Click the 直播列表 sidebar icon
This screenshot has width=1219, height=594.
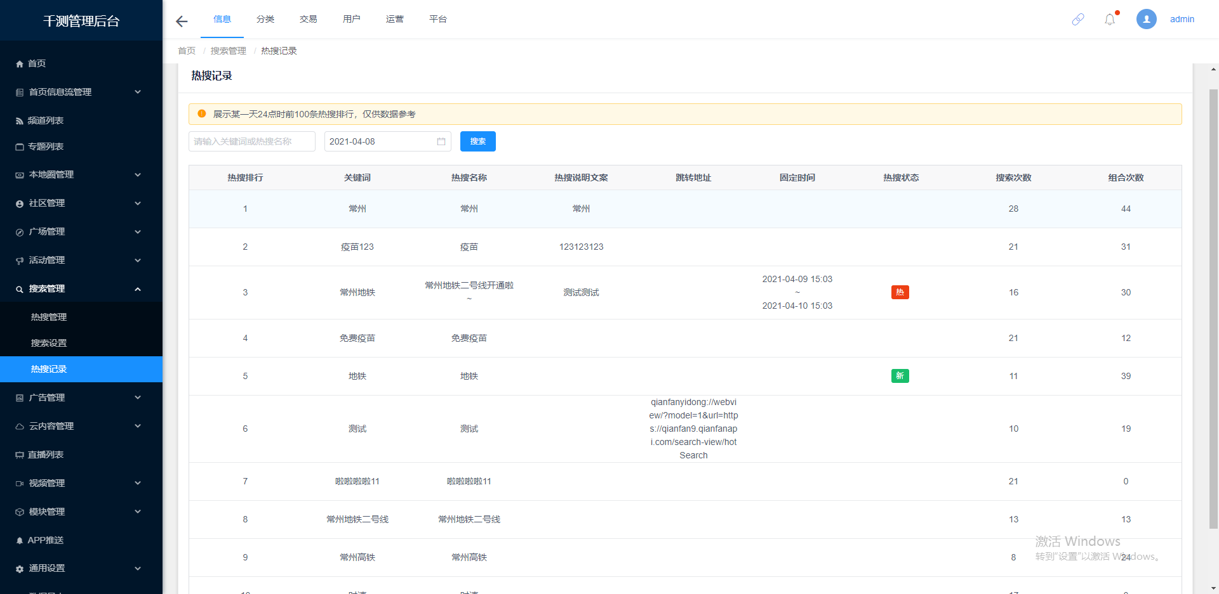[x=20, y=455]
